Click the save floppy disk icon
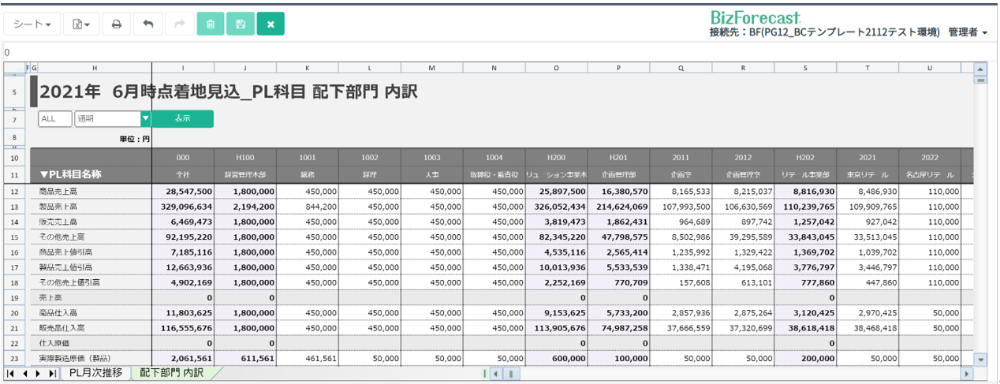Image resolution: width=1000 pixels, height=384 pixels. tap(241, 24)
